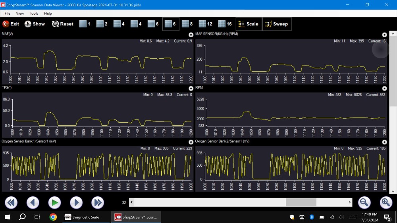Zoom out using the minus magnifier
This screenshot has height=223, width=397.
click(364, 203)
